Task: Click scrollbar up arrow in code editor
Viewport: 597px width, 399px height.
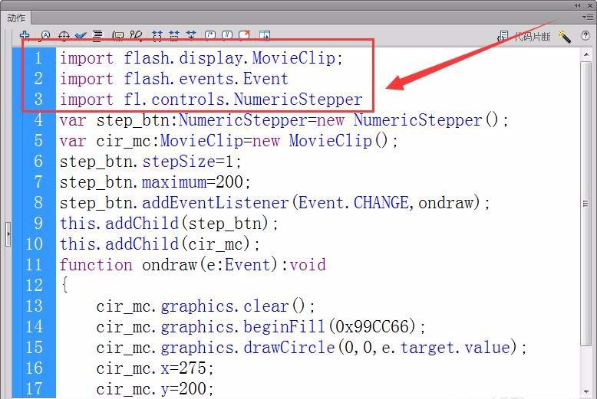Action: click(586, 55)
